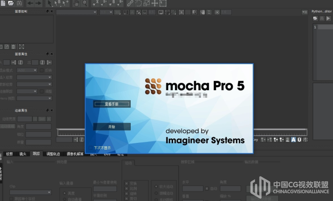Select the plain arrow pick tool
The image size is (333, 201).
click(50, 3)
